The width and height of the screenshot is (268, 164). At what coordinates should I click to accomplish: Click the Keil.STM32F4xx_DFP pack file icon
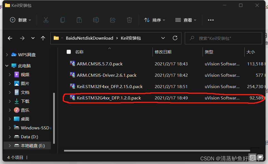[72, 86]
